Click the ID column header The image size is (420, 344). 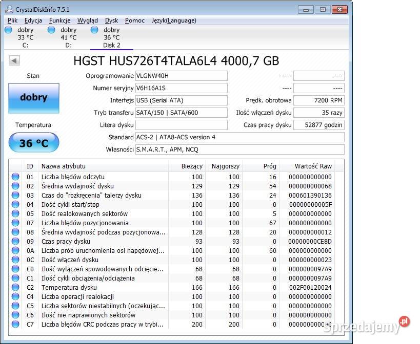tap(30, 166)
